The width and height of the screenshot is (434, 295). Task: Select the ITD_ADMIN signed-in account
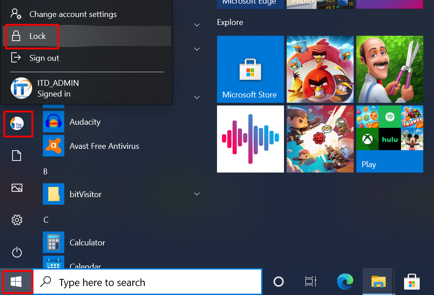coord(87,88)
